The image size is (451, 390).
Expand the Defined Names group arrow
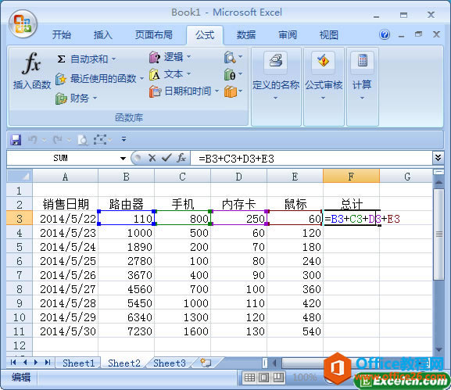pyautogui.click(x=276, y=98)
